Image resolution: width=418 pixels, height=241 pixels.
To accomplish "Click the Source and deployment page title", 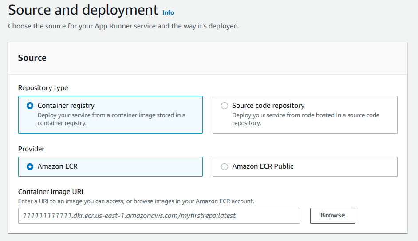I will click(x=83, y=10).
